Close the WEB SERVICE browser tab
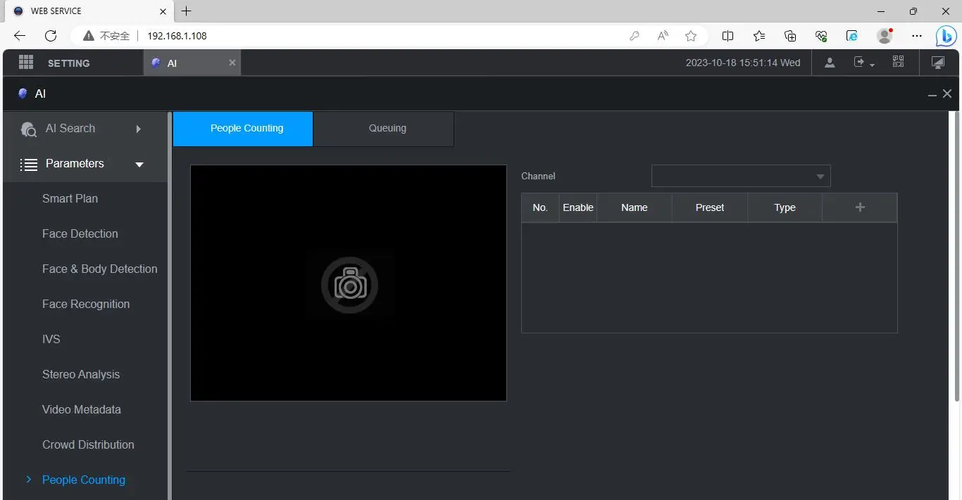962x500 pixels. (163, 11)
